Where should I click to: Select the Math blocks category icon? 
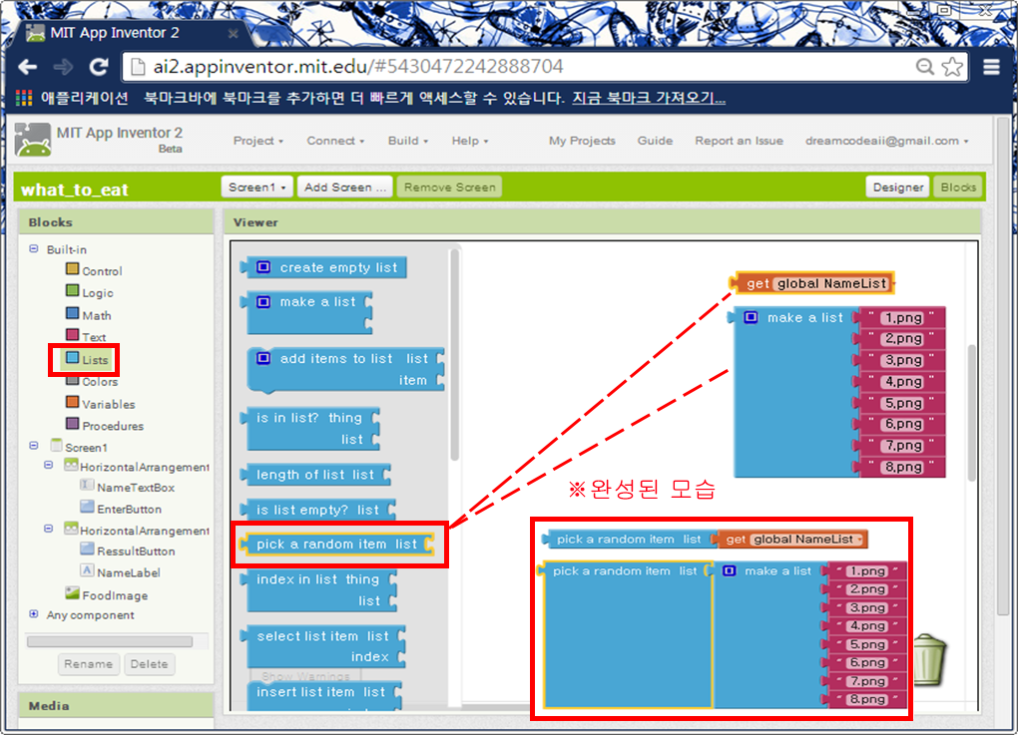(72, 313)
